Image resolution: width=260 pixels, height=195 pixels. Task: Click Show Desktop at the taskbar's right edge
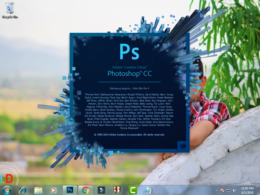tap(259, 190)
